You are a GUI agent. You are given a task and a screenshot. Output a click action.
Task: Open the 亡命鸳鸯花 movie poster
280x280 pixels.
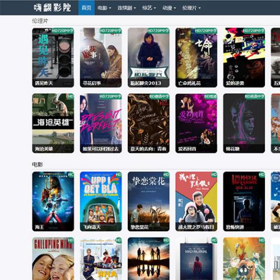(197, 58)
